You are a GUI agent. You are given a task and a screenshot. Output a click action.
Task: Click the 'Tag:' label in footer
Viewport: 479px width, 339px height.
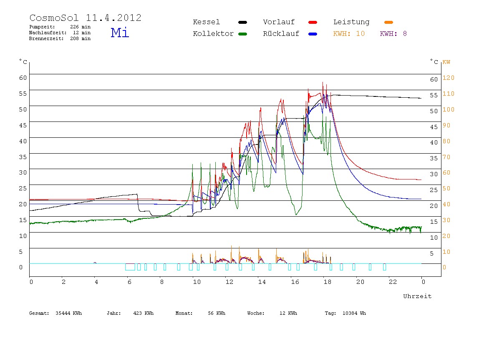pos(330,313)
